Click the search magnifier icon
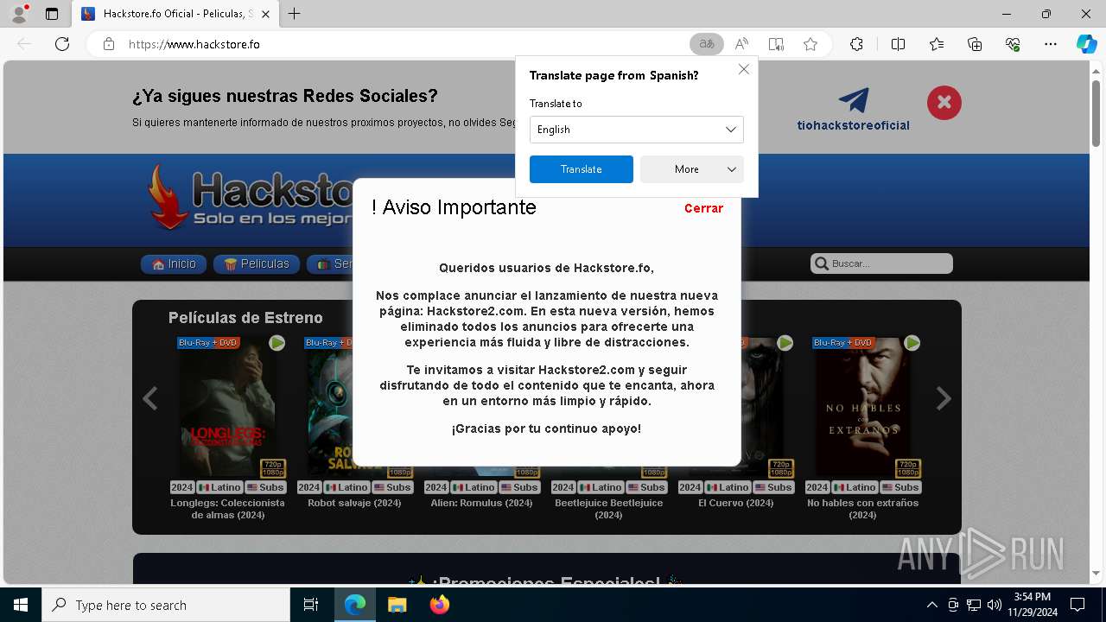Image resolution: width=1106 pixels, height=622 pixels. click(821, 263)
